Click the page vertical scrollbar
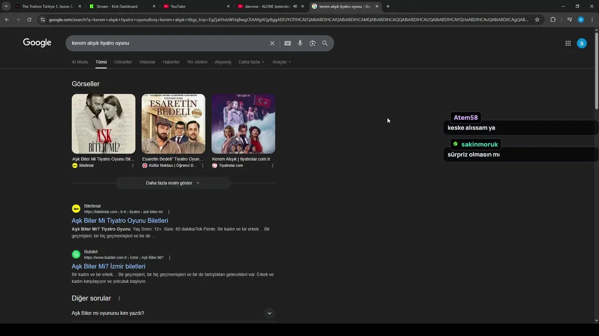Image resolution: width=599 pixels, height=336 pixels. coord(596,70)
